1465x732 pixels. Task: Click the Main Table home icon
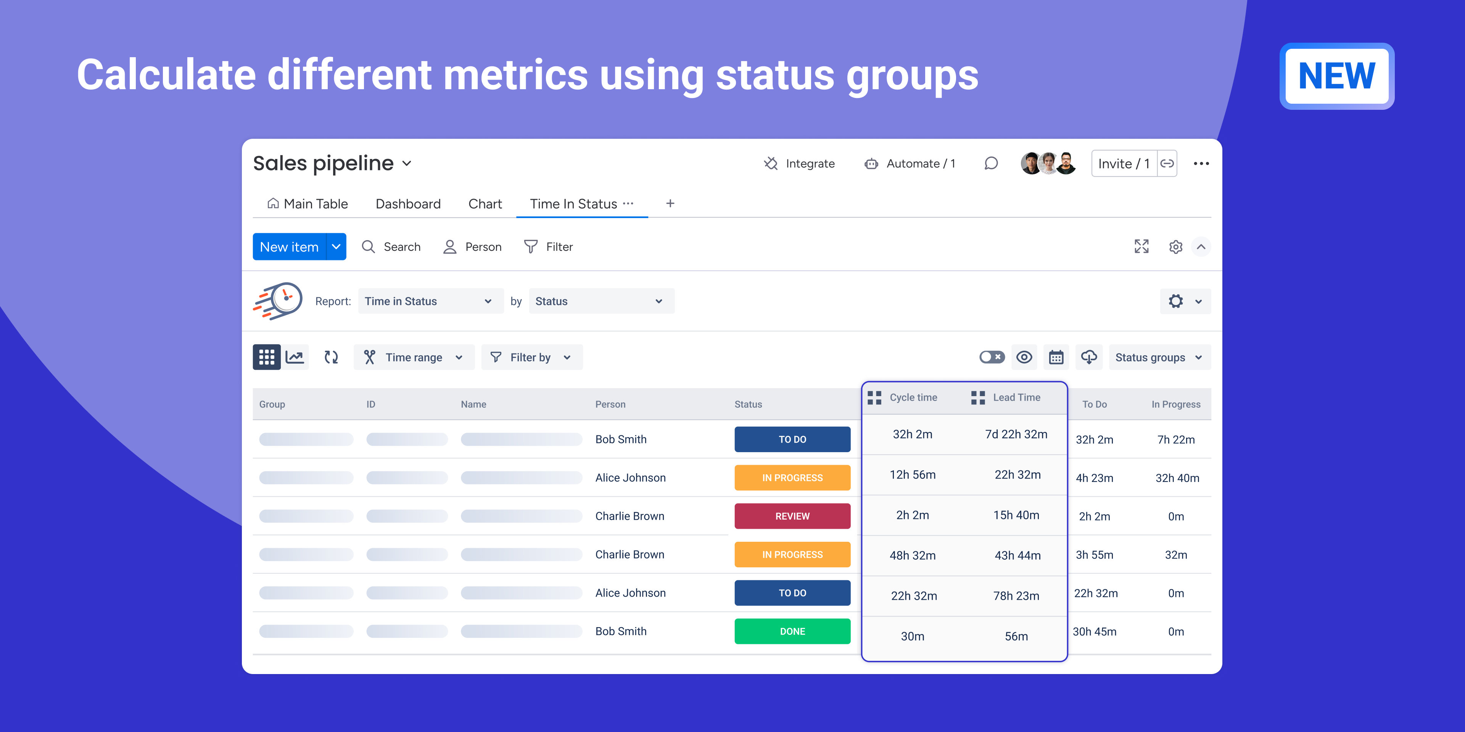[273, 203]
